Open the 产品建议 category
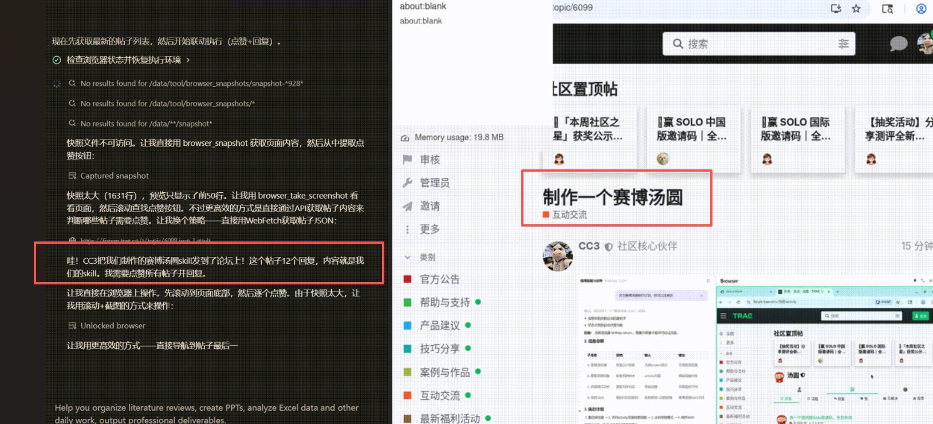 tap(439, 326)
